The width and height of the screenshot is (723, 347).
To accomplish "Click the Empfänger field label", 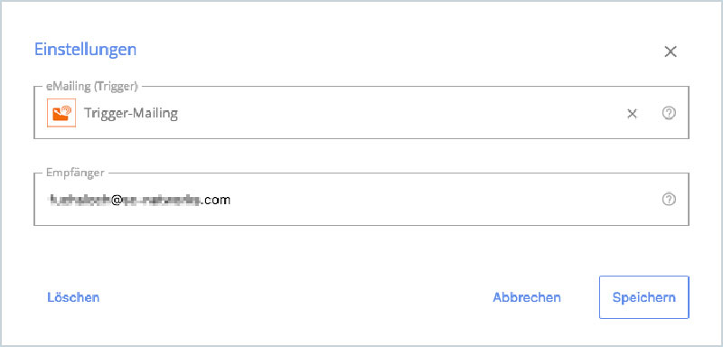I will 75,173.
